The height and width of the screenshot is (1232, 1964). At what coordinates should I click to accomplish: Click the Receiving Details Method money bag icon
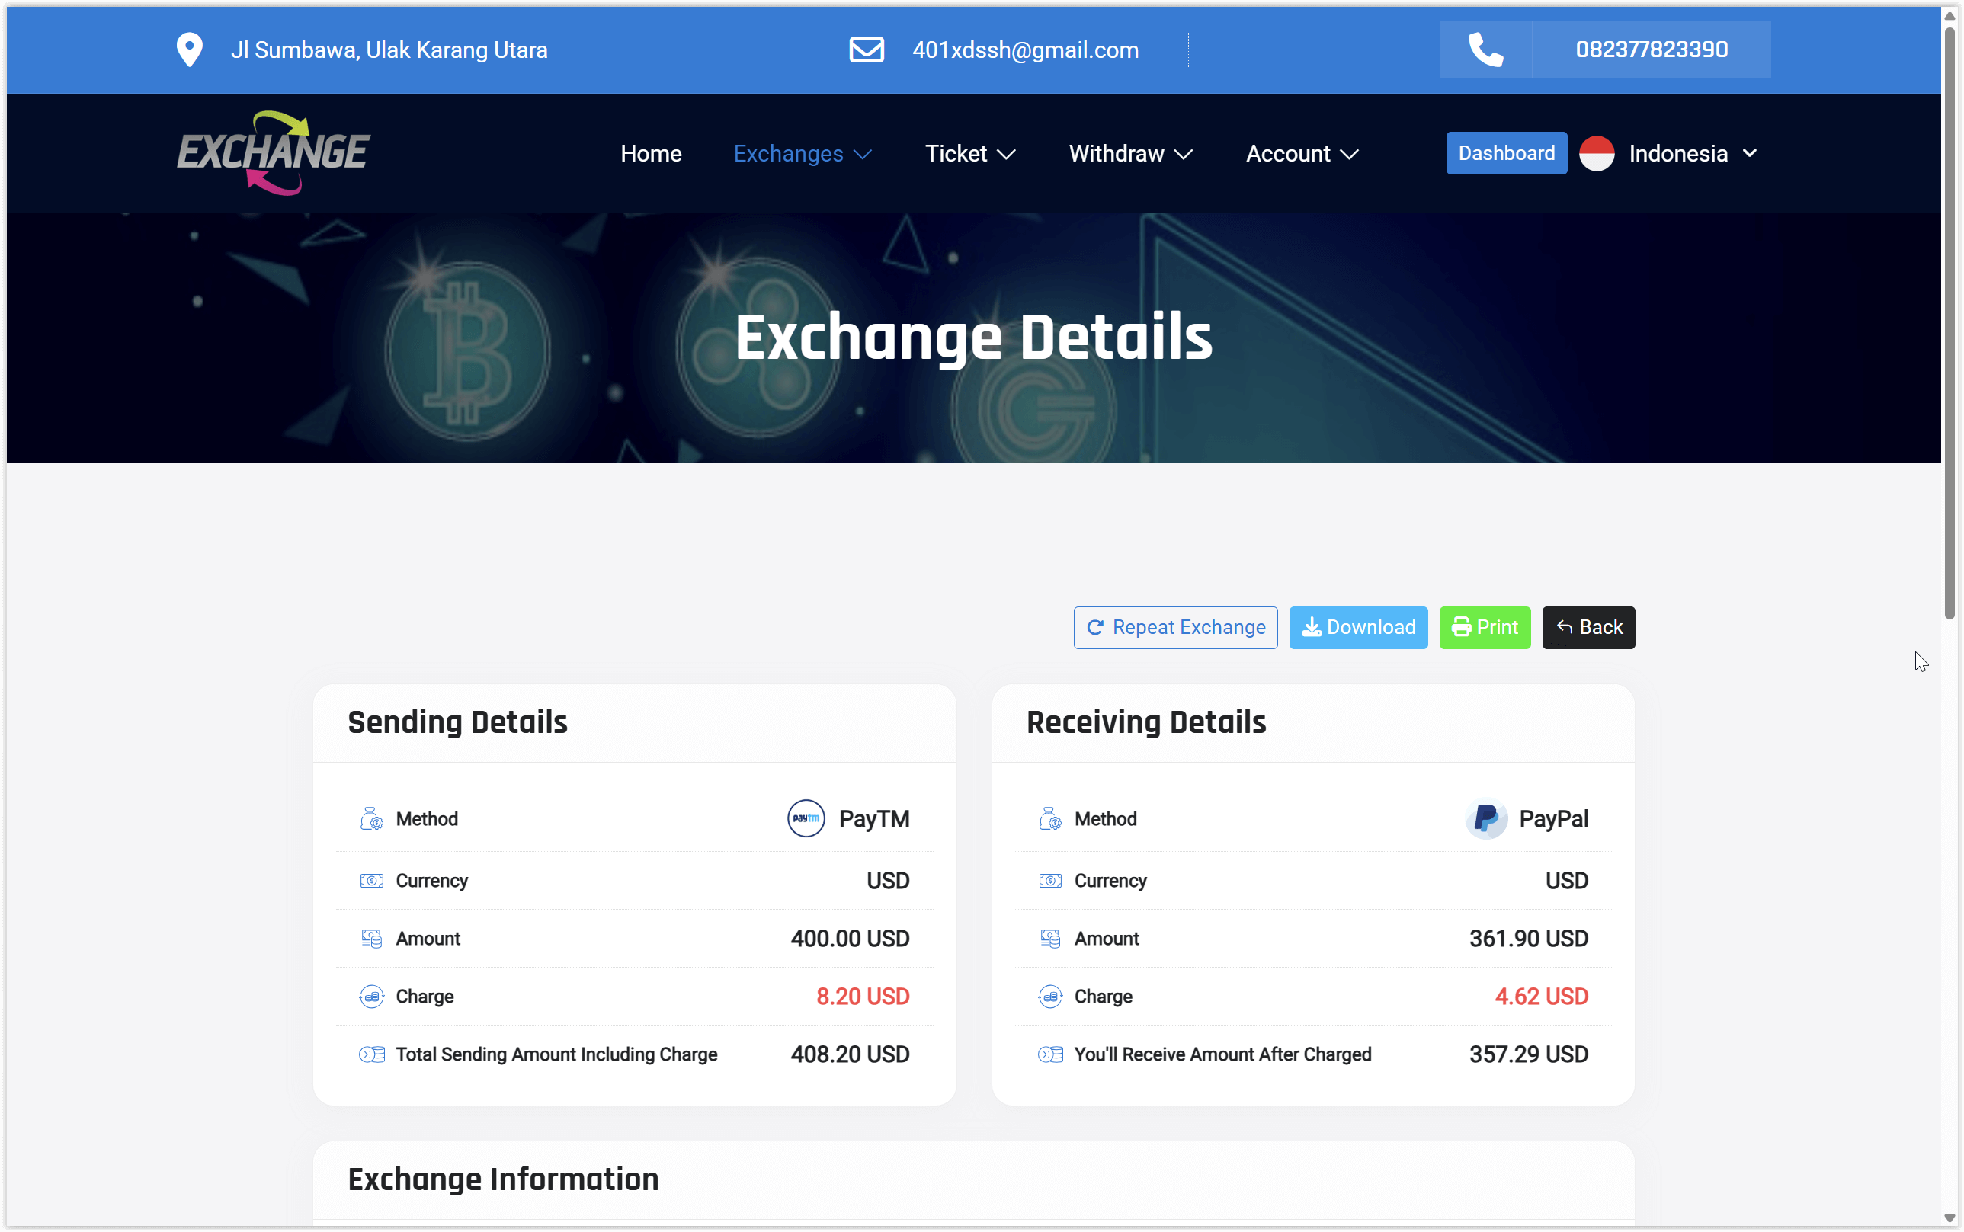click(1049, 818)
